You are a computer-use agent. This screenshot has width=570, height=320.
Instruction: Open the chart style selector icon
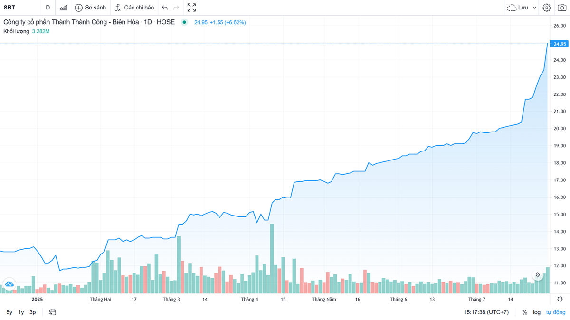point(63,8)
